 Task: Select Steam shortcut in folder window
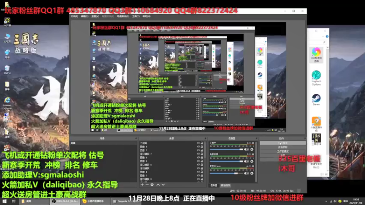[316, 100]
